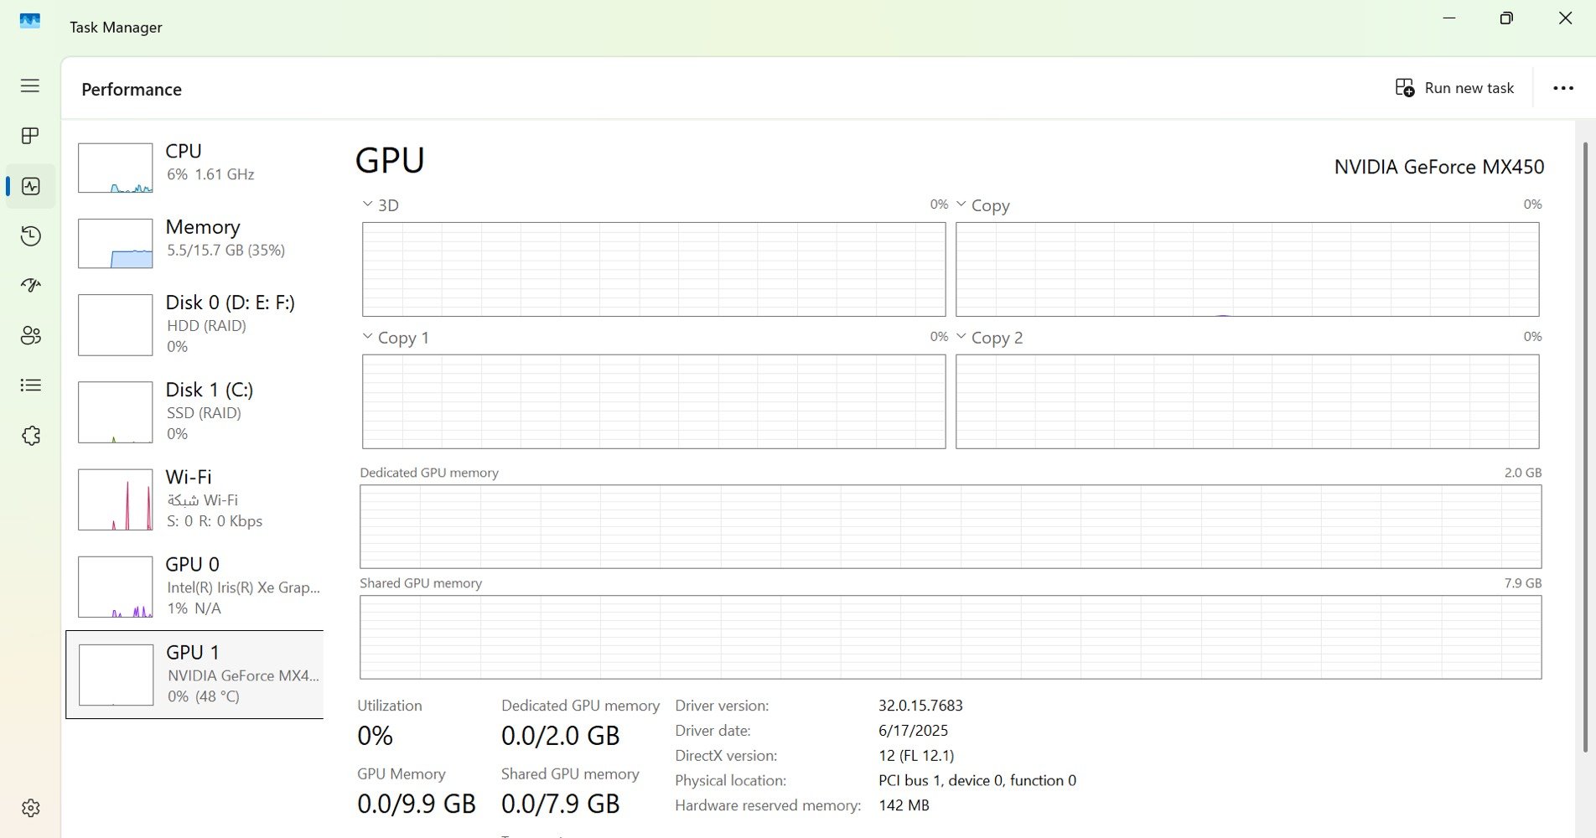Click the Shared GPU memory value 0.0/7.9 GB
Image resolution: width=1596 pixels, height=838 pixels.
coord(560,804)
